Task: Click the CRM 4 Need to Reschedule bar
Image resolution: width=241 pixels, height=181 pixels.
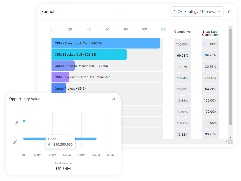Action: coord(63,66)
